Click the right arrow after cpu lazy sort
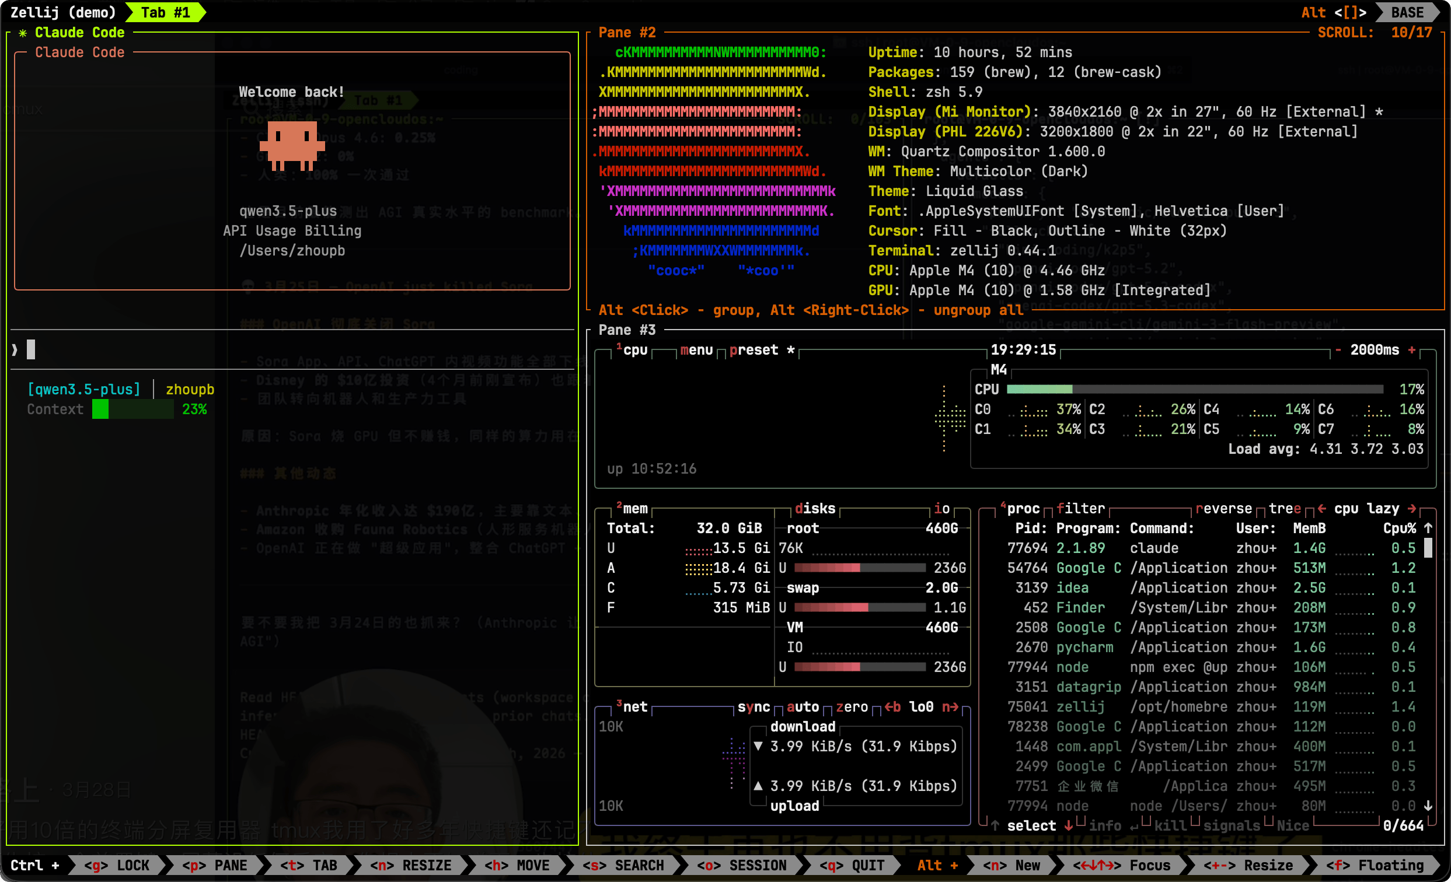1451x882 pixels. pyautogui.click(x=1411, y=508)
